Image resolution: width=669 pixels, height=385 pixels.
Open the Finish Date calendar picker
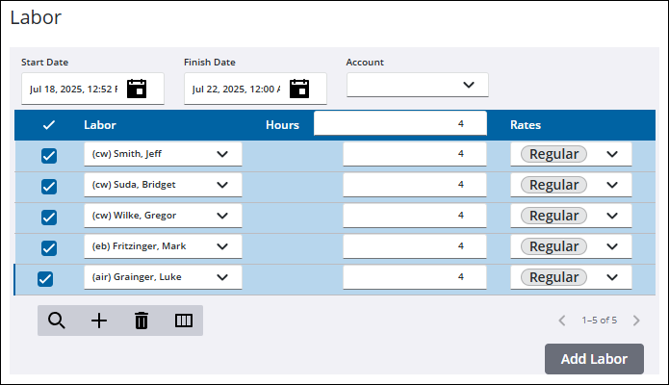tap(299, 89)
